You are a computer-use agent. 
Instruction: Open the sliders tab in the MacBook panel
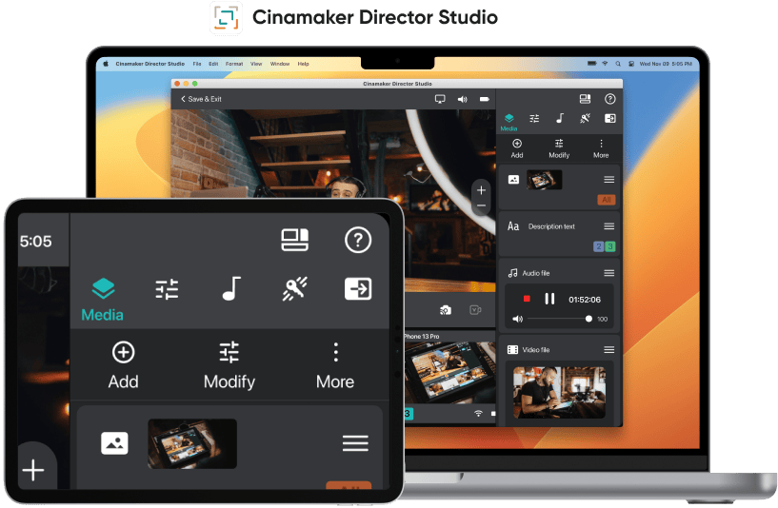tap(534, 118)
